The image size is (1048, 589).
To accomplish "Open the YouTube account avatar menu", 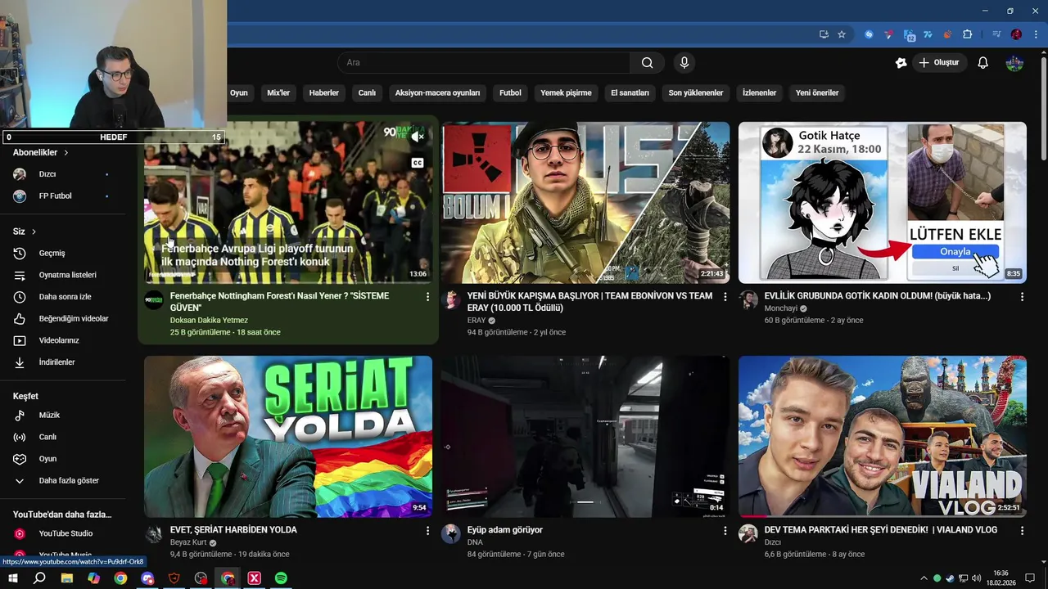I will coord(1014,63).
